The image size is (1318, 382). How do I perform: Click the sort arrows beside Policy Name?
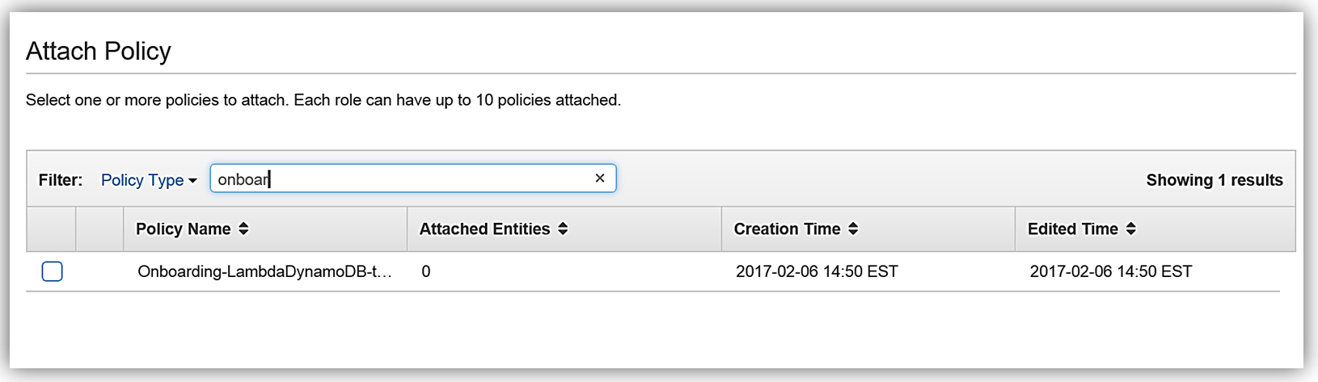[x=243, y=229]
